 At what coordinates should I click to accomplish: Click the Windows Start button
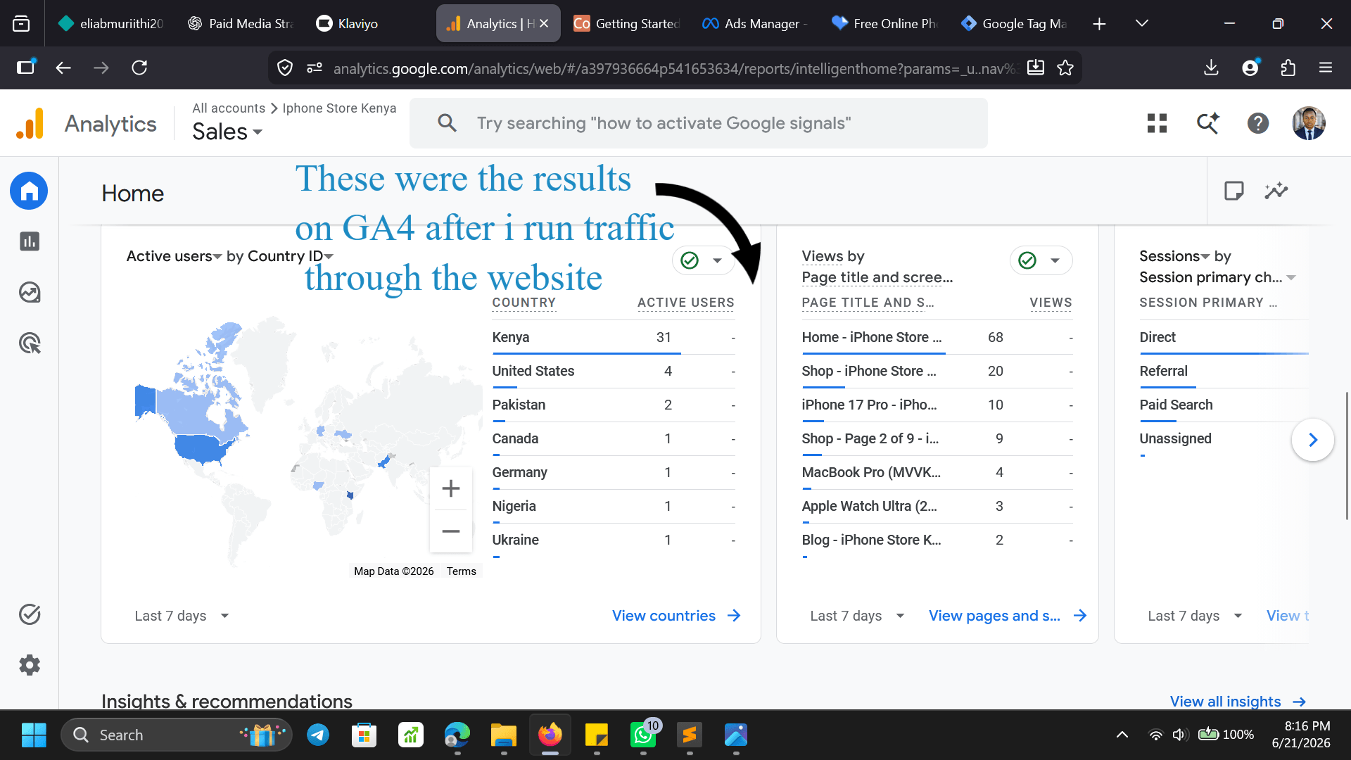coord(34,735)
